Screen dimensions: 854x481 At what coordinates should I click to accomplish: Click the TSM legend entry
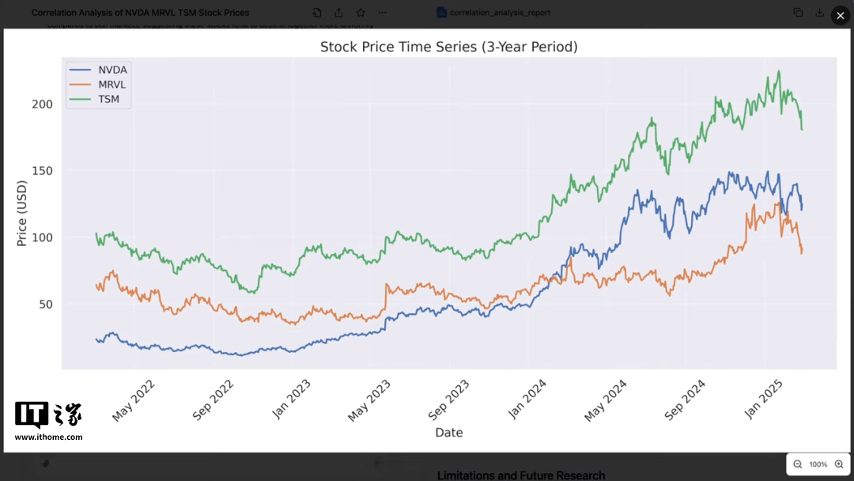[108, 100]
